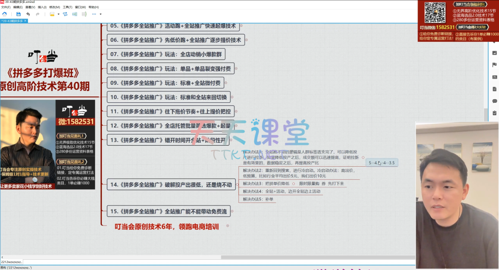
Task: Select topic 14 破解投产出很低 node
Action: click(x=172, y=184)
